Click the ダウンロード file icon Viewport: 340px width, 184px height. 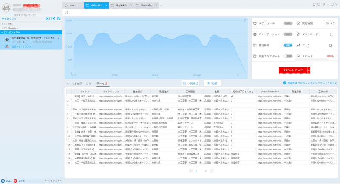click(298, 34)
